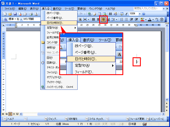The height and width of the screenshot is (127, 170).
Task: Apply numbered list formatting
Action: (122, 19)
